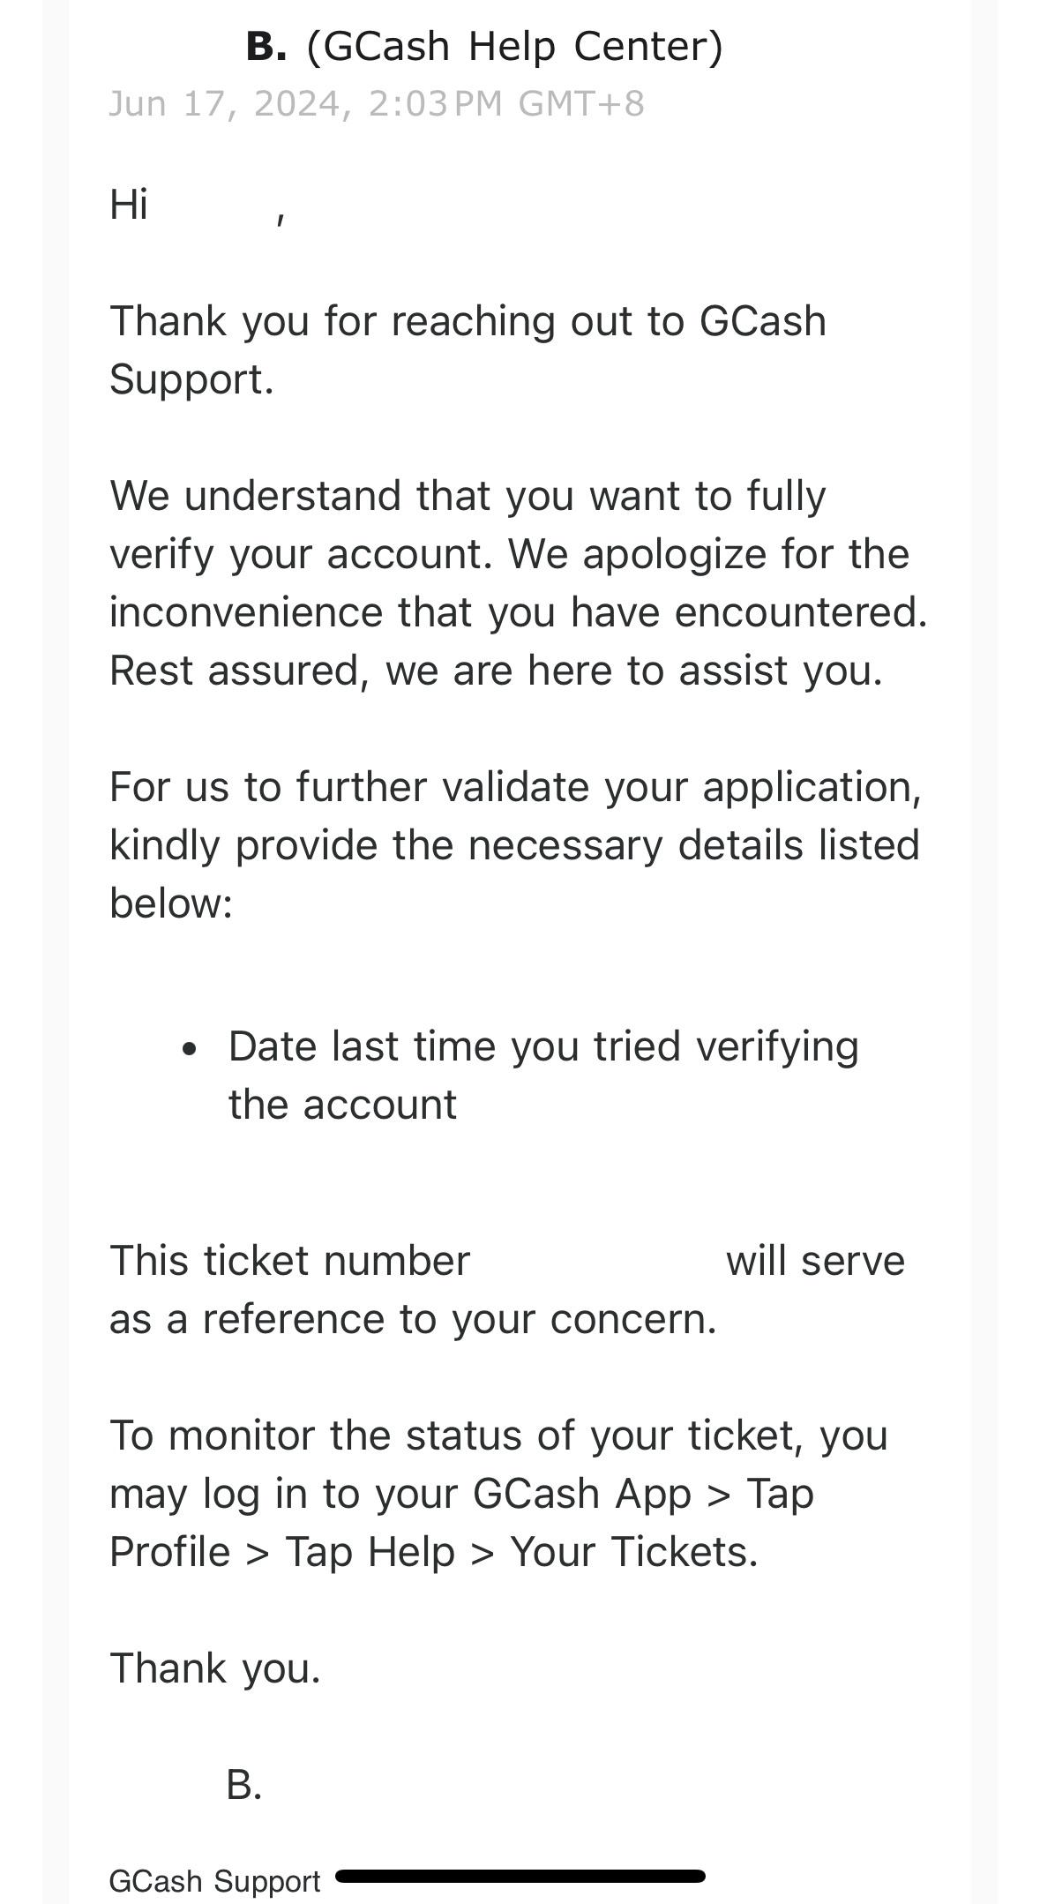Screen dimensions: 1040x1904
Task: Tap the "inconvenience that you have encountered" line
Action: tap(518, 612)
